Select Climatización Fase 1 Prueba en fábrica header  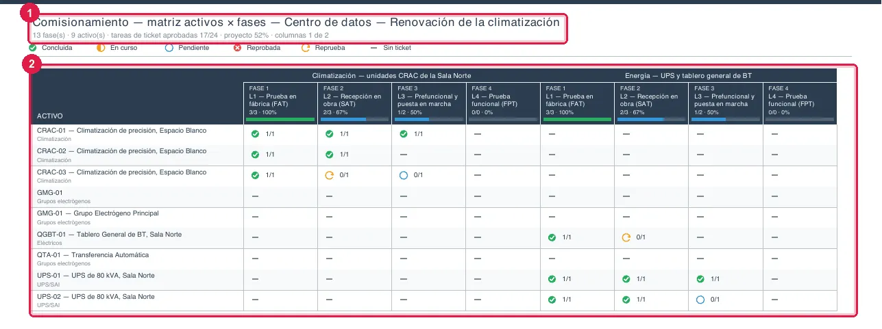coord(280,103)
